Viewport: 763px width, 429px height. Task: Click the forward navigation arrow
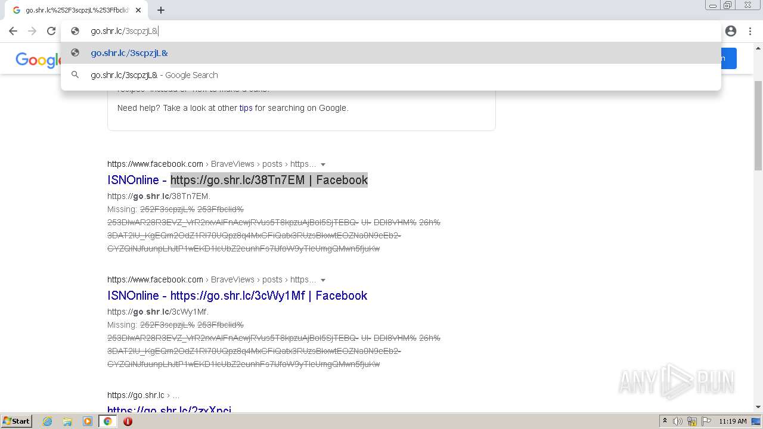[x=32, y=31]
